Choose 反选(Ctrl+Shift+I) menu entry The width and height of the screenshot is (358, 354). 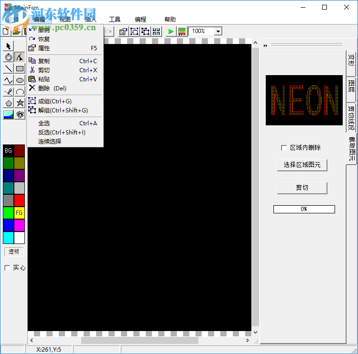(x=65, y=133)
